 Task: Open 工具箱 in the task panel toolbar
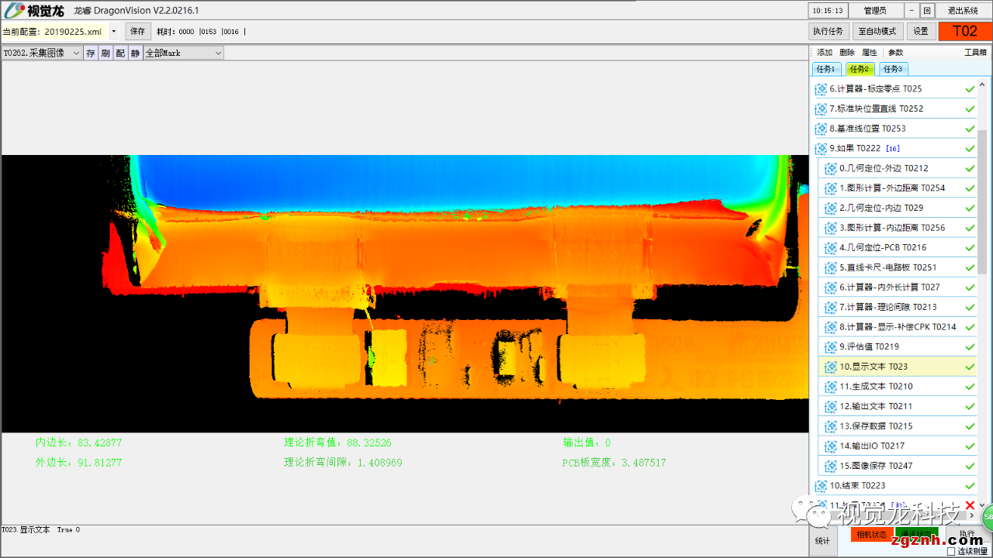tap(974, 53)
